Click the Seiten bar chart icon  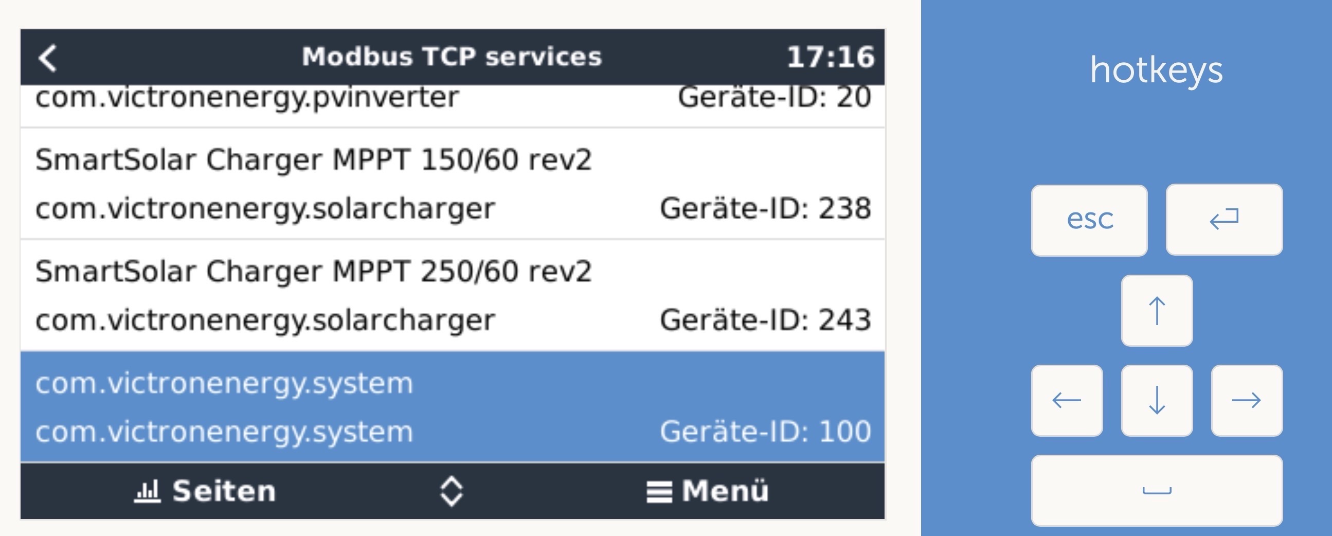click(x=148, y=491)
